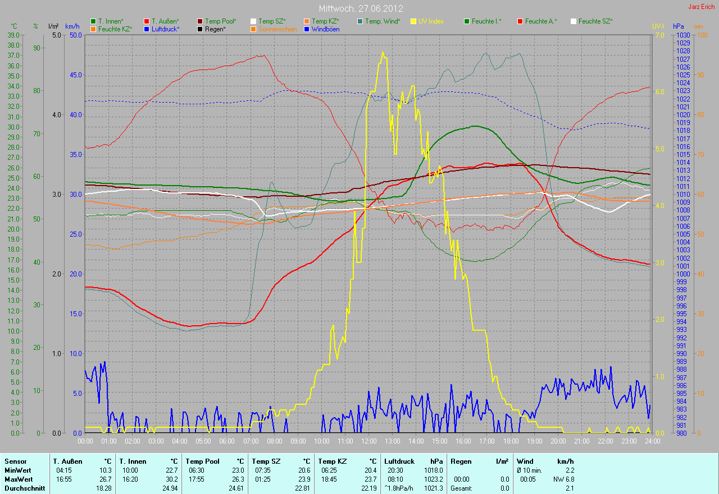Screen dimensions: 719x494
Task: Click the 'NW 6.8' wind gust value
Action: pos(563,479)
